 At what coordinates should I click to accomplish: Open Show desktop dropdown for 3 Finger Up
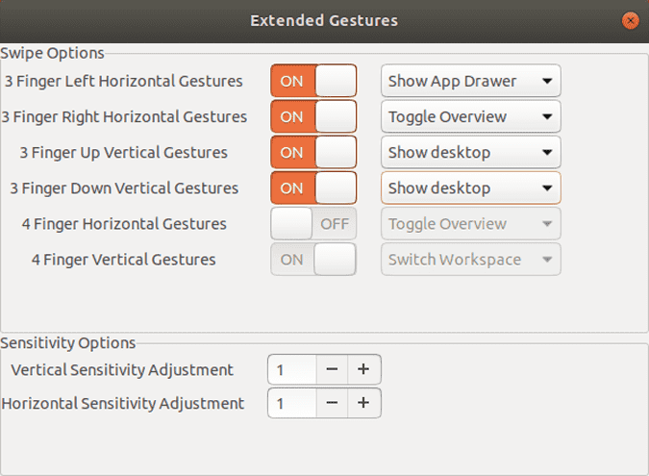click(x=470, y=152)
